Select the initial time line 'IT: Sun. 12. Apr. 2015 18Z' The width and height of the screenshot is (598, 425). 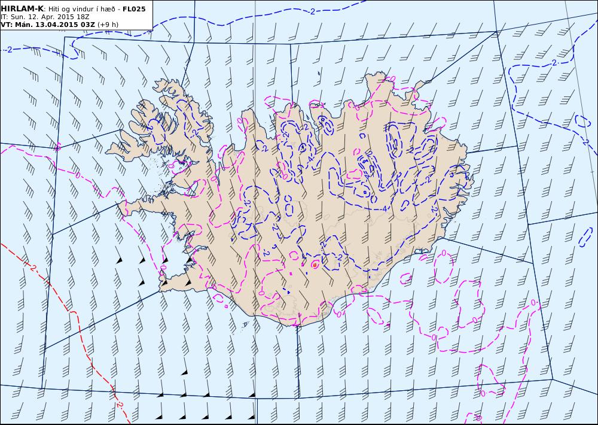[44, 17]
